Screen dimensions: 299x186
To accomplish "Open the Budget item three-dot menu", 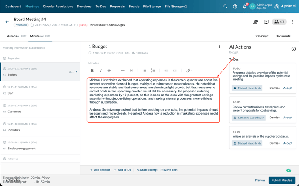I will 219,47.
